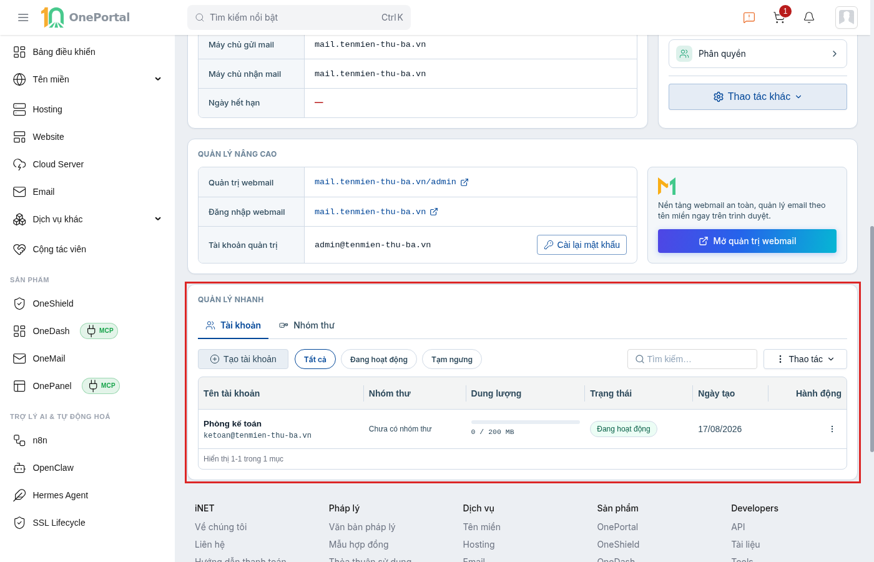The image size is (874, 562).
Task: Switch to the Nhóm thư tab
Action: pyautogui.click(x=307, y=325)
